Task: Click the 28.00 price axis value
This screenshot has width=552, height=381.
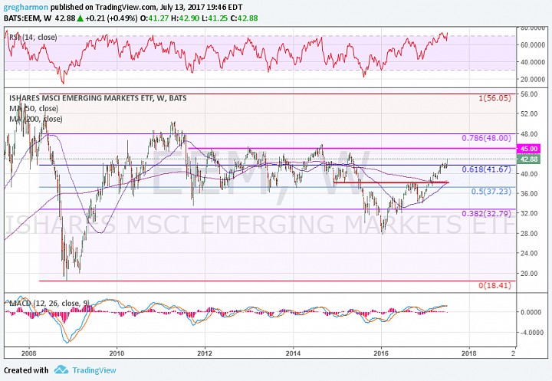Action: click(x=529, y=234)
